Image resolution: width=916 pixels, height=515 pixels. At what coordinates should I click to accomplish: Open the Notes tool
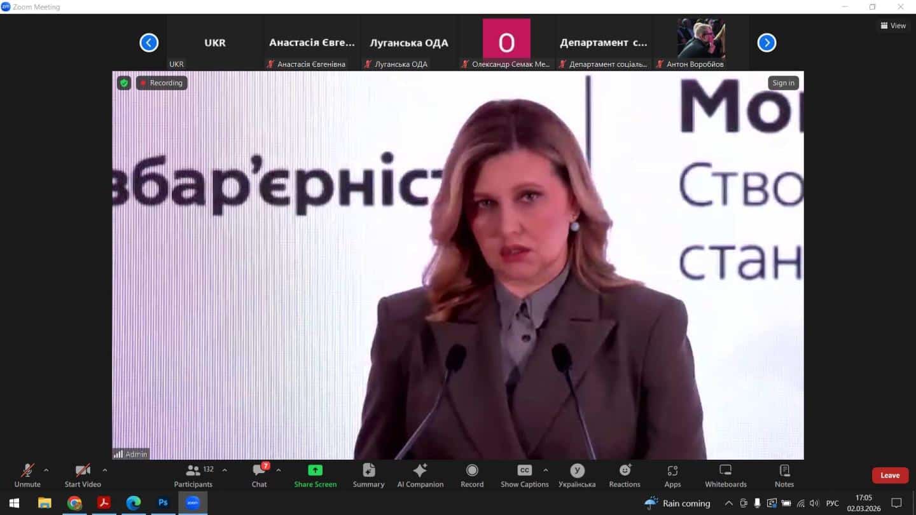click(784, 475)
